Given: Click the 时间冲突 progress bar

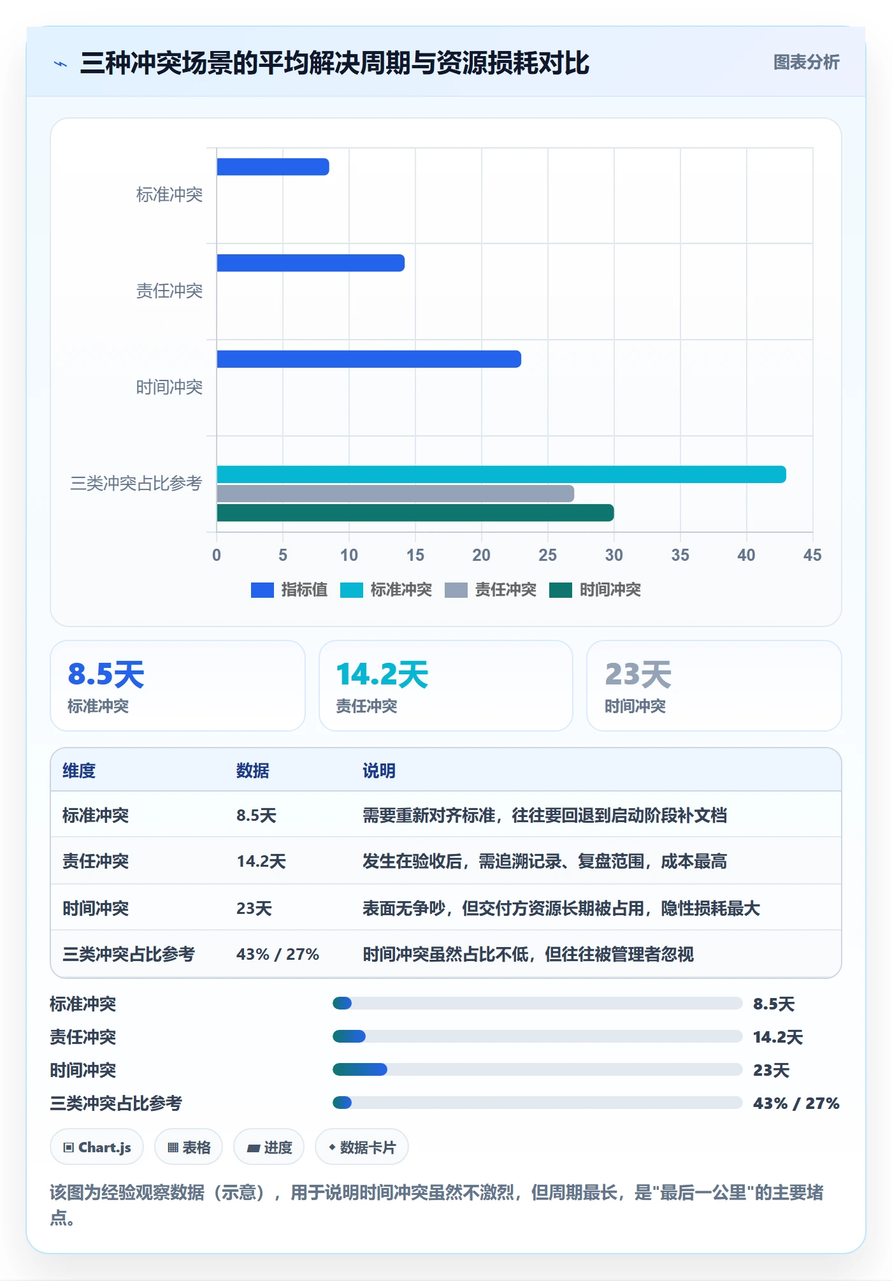Looking at the screenshot, I should tap(538, 1069).
